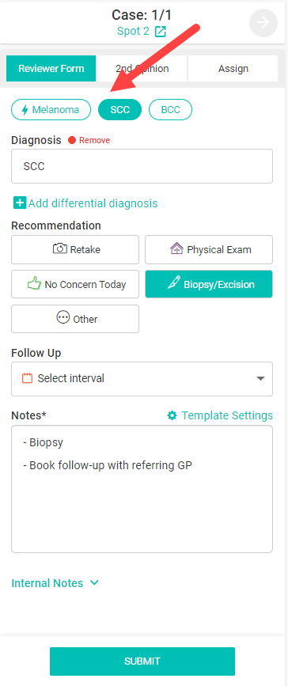Select Biopsy/Excision recommendation
The height and width of the screenshot is (686, 288).
coord(209,284)
